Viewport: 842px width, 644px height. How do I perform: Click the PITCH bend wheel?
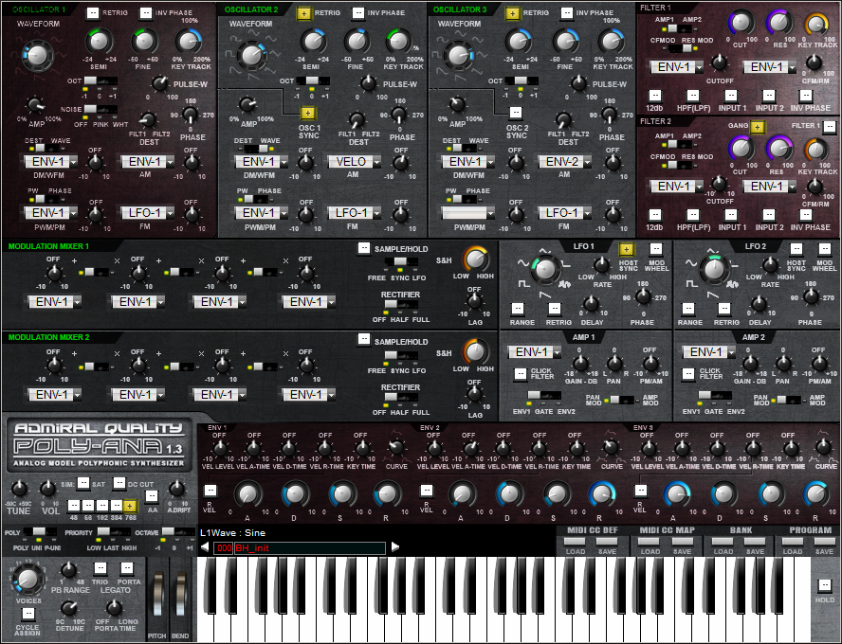pos(157,595)
